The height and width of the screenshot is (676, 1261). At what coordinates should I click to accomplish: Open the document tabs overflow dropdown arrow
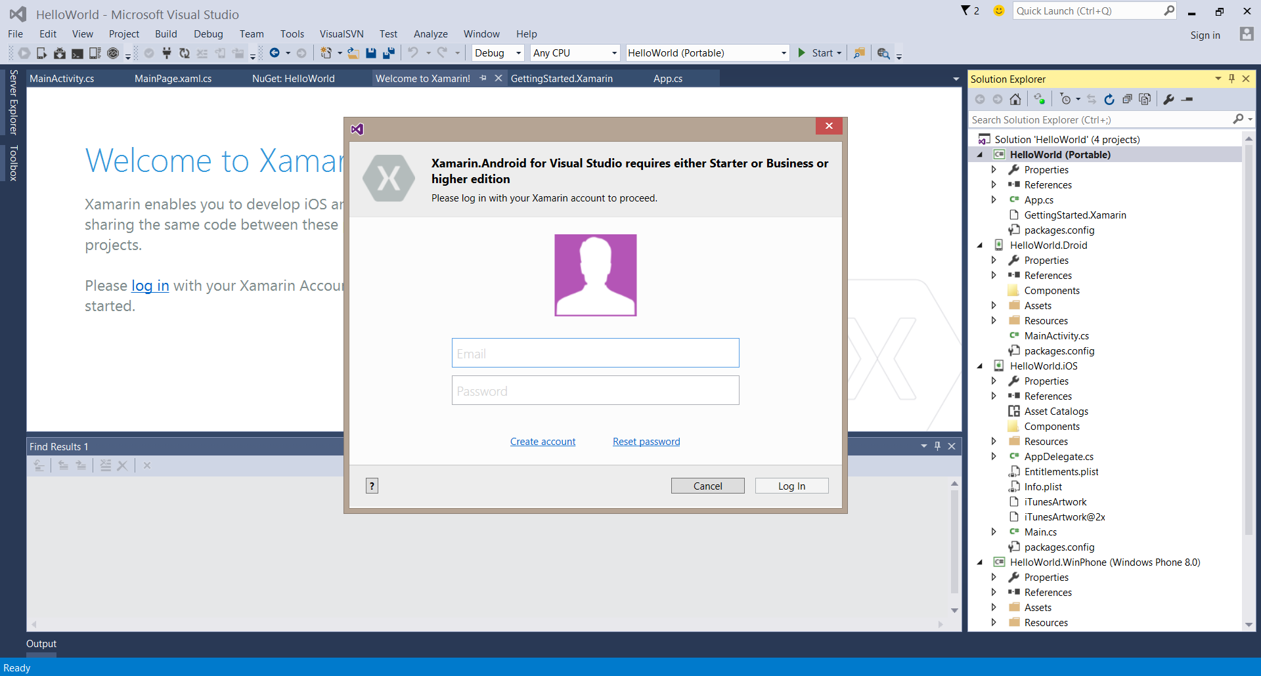pyautogui.click(x=956, y=79)
